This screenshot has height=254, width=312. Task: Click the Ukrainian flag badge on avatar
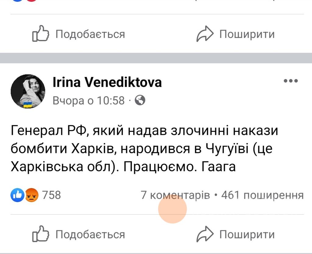click(28, 106)
